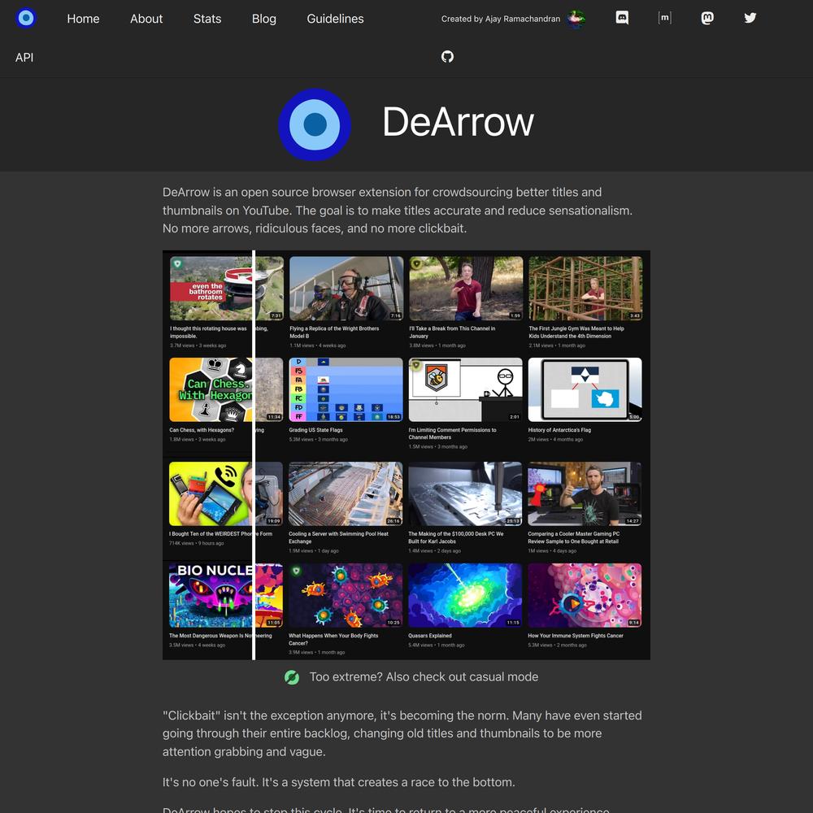813x813 pixels.
Task: Click the green casual mode icon
Action: pyautogui.click(x=292, y=677)
